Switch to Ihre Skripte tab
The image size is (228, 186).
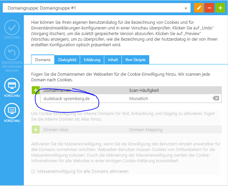(x=135, y=60)
